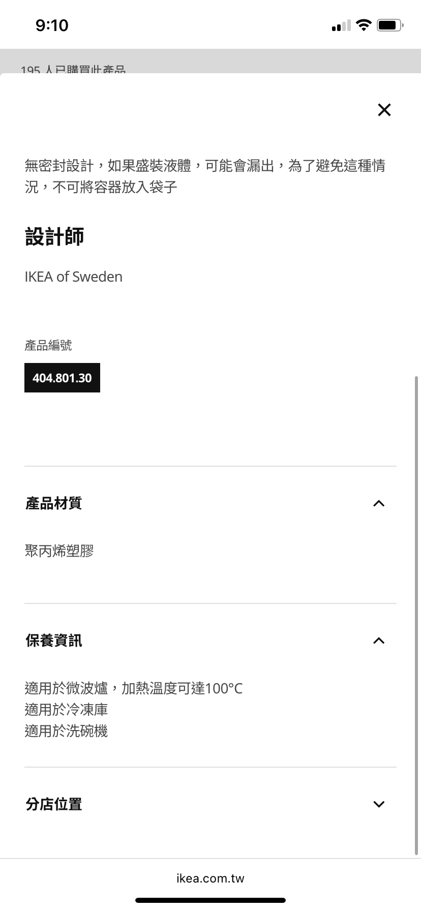Tap the battery status icon
The image size is (421, 911).
pyautogui.click(x=389, y=25)
